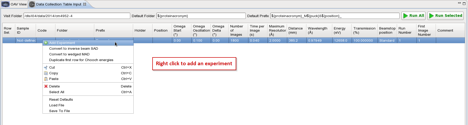This screenshot has width=468, height=125.
Task: Click the green plus Add Experiment icon
Action: tap(46, 43)
